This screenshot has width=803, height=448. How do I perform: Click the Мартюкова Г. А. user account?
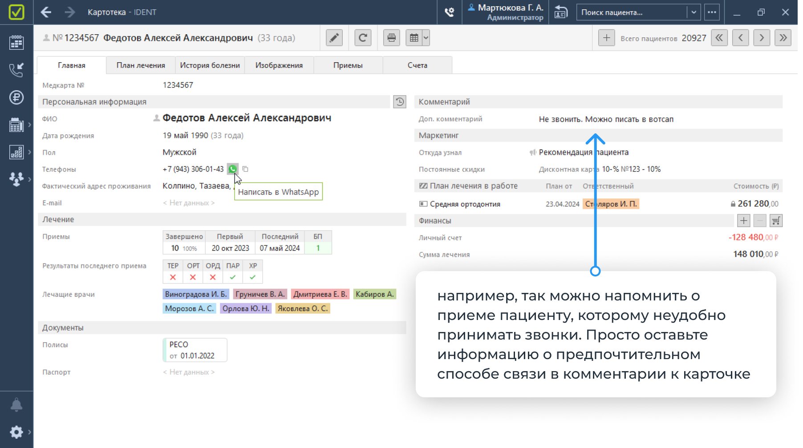pyautogui.click(x=506, y=12)
